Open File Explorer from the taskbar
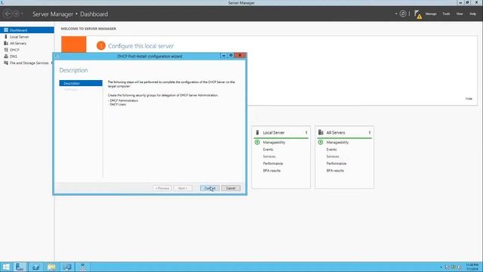Screen dimensions: 483x272 point(51,267)
